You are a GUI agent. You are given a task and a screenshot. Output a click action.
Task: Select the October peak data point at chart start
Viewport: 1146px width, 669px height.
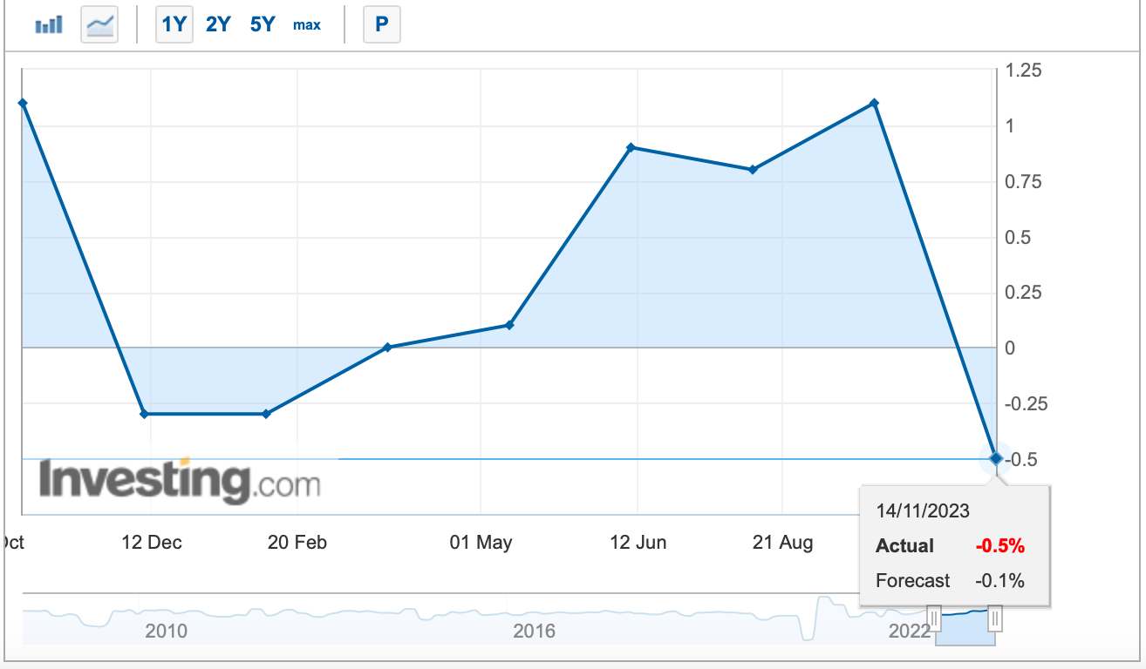click(x=23, y=103)
